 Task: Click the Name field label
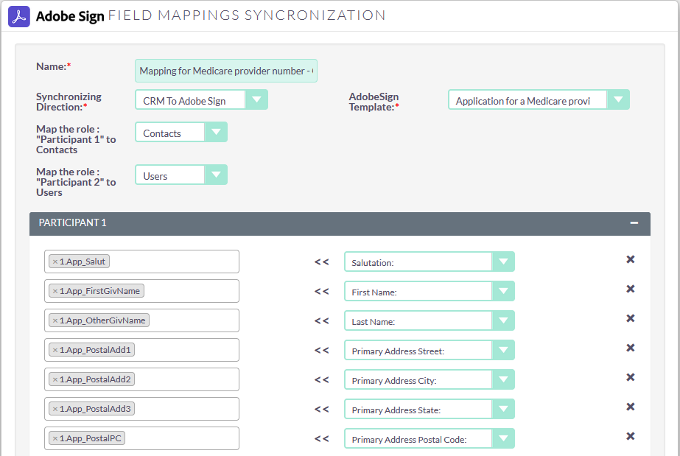point(53,66)
